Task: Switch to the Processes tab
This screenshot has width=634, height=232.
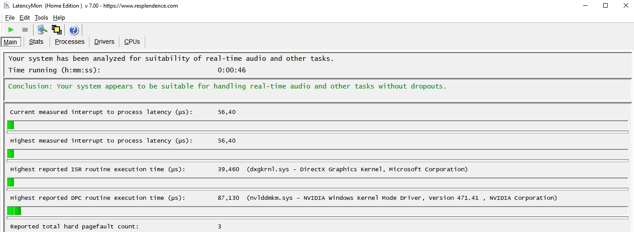Action: pos(69,42)
